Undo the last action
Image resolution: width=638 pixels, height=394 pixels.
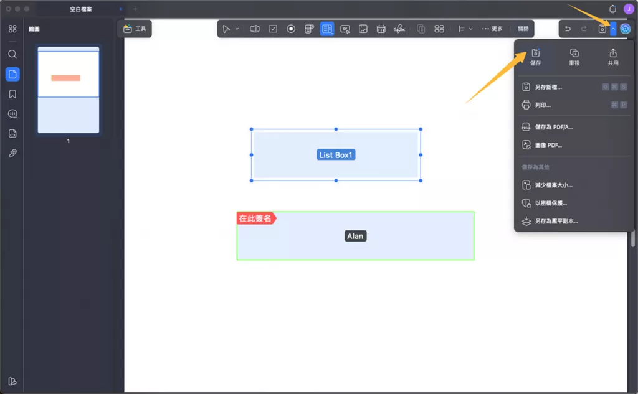tap(568, 29)
